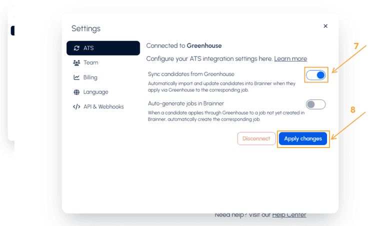Close the Settings dialog with the X
Screen dimensions: 375x226
coord(325,26)
